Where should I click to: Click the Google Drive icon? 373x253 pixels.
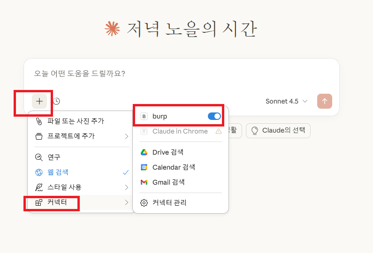[x=144, y=152]
